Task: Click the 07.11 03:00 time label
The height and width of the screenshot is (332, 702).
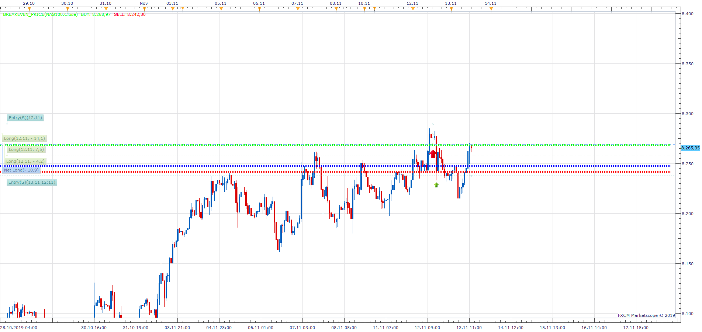Action: pos(302,328)
